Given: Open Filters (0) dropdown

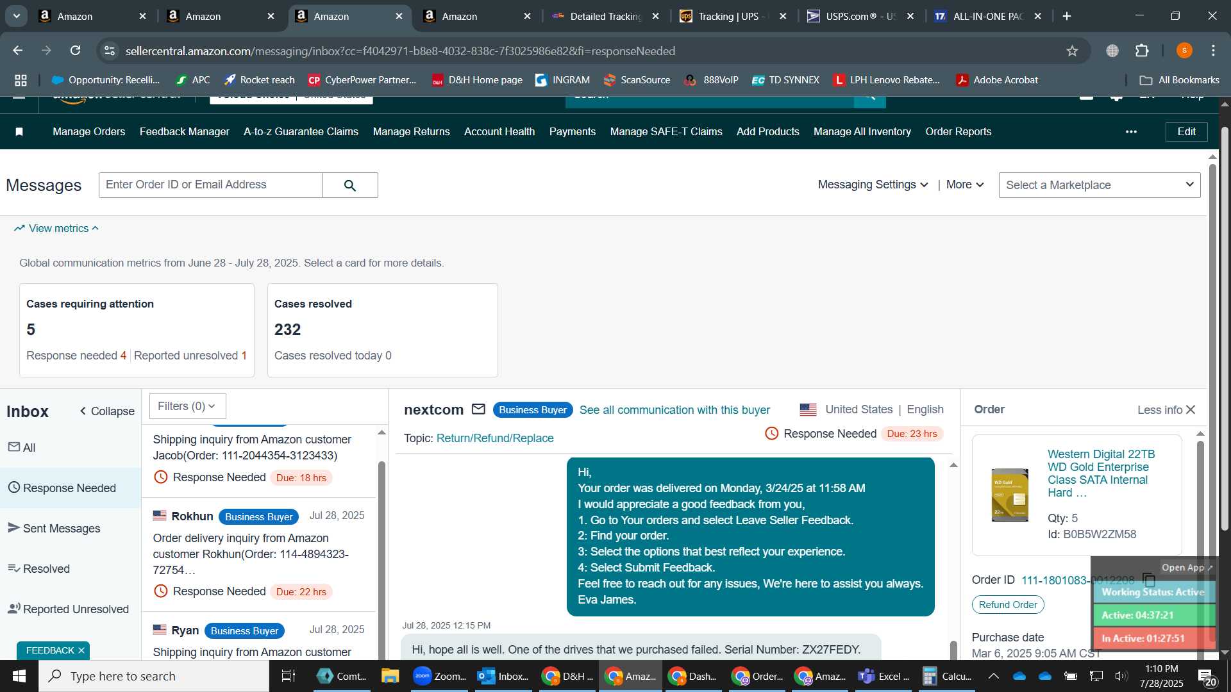Looking at the screenshot, I should pyautogui.click(x=187, y=406).
